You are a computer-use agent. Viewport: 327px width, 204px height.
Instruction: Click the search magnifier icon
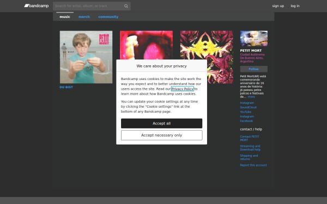coord(126,6)
